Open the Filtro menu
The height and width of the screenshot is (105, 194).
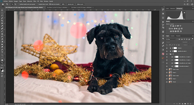click(x=35, y=1)
